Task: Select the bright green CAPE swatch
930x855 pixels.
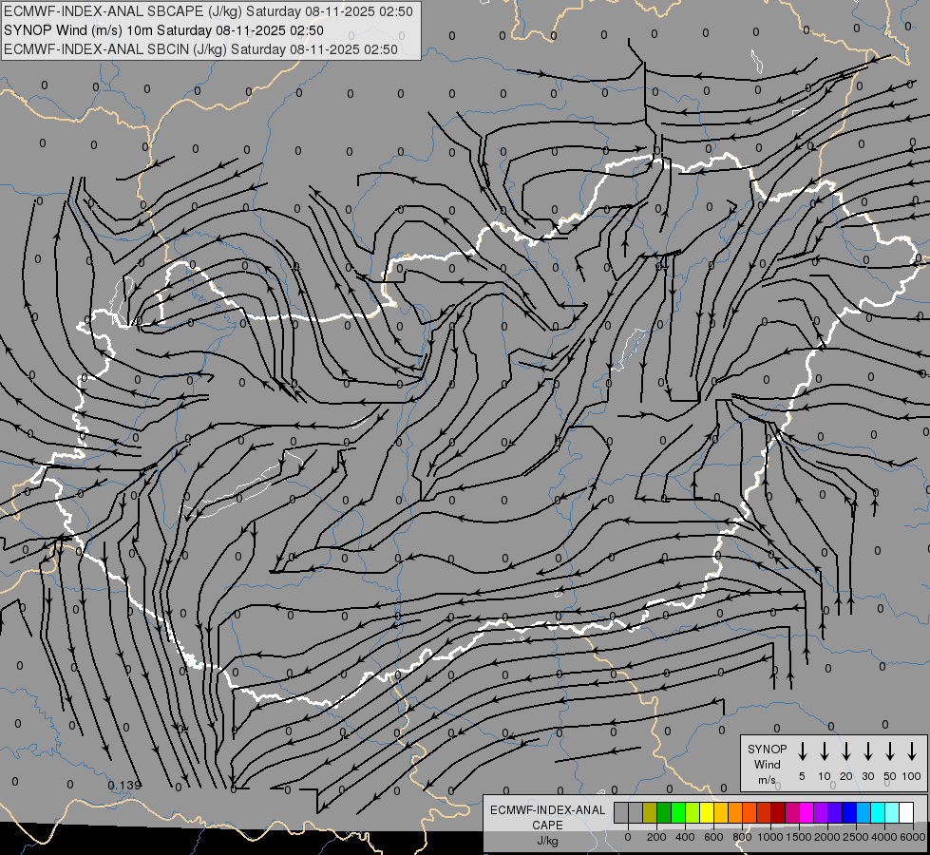Action: point(678,812)
